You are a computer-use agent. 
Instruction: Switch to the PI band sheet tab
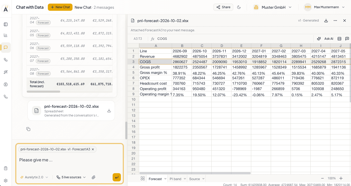pyautogui.click(x=175, y=179)
